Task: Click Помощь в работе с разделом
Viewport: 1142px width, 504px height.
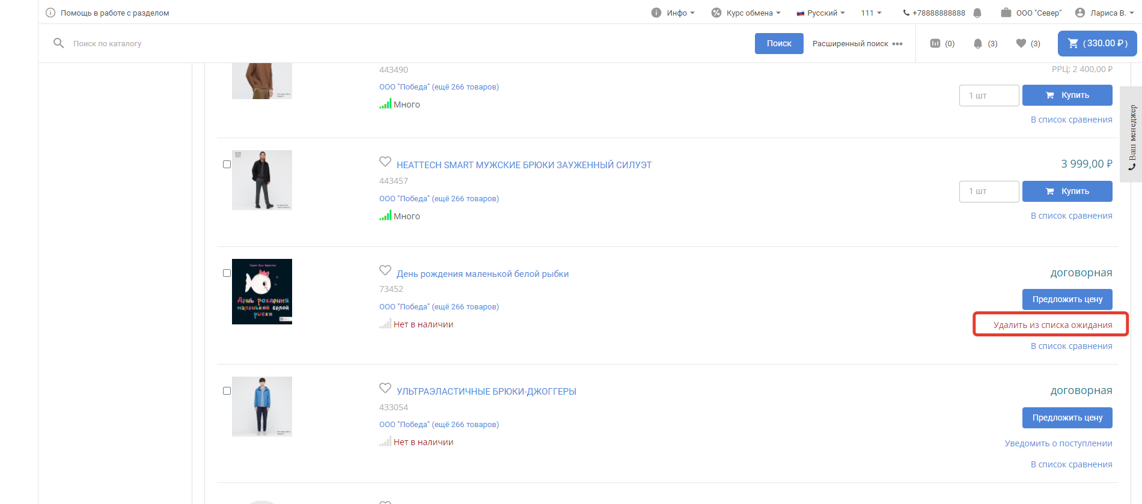Action: click(x=115, y=13)
